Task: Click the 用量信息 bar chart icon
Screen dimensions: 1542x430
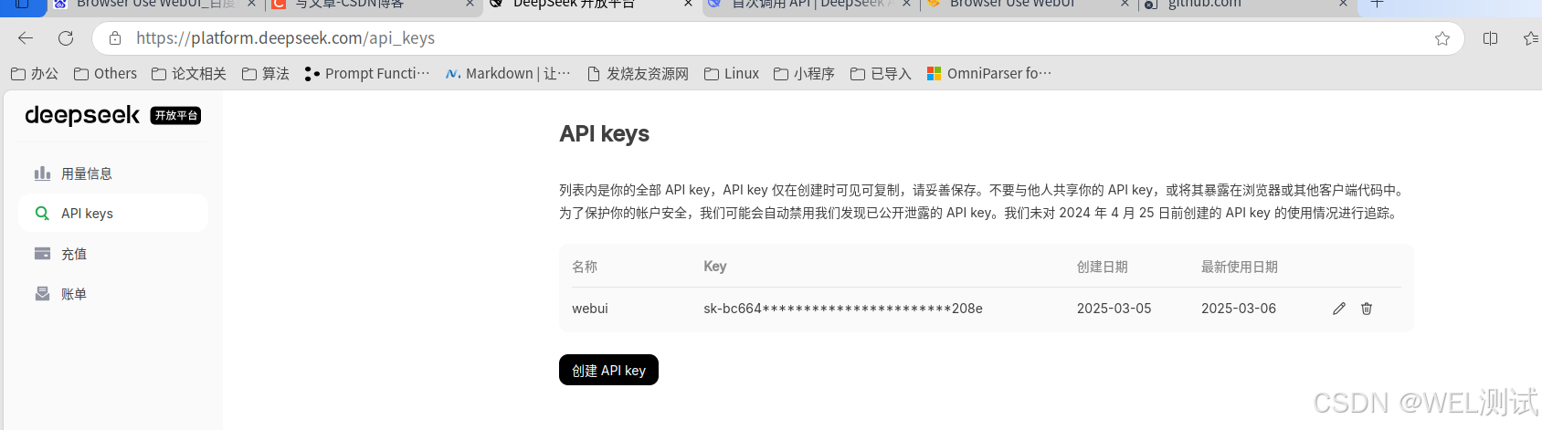Action: tap(42, 173)
